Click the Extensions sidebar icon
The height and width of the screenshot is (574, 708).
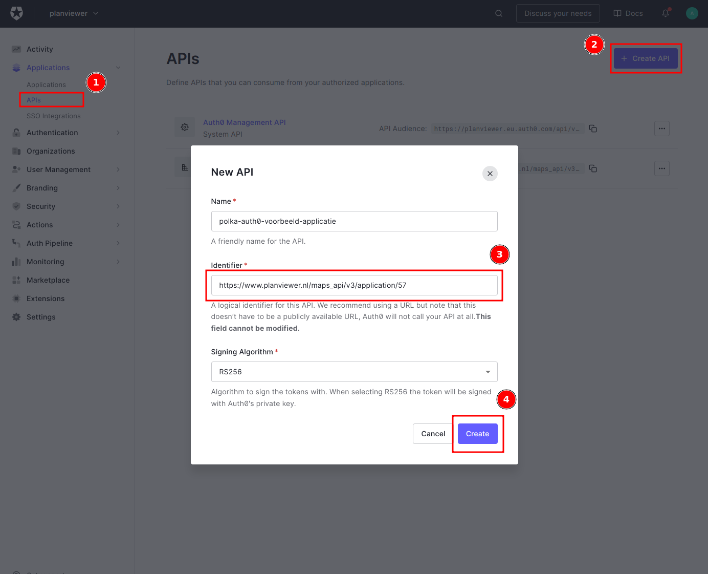(x=16, y=299)
